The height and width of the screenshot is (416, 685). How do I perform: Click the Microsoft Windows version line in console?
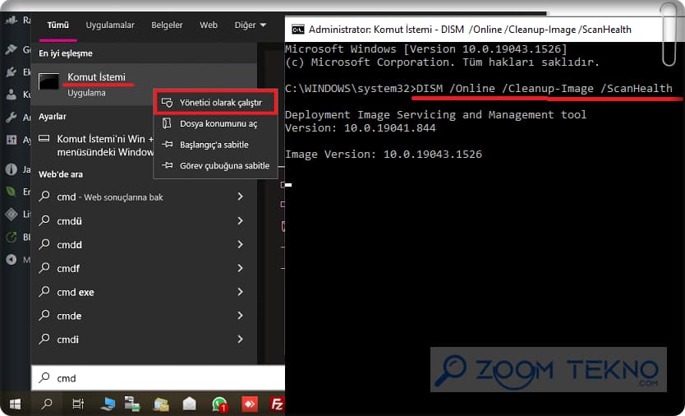(426, 49)
